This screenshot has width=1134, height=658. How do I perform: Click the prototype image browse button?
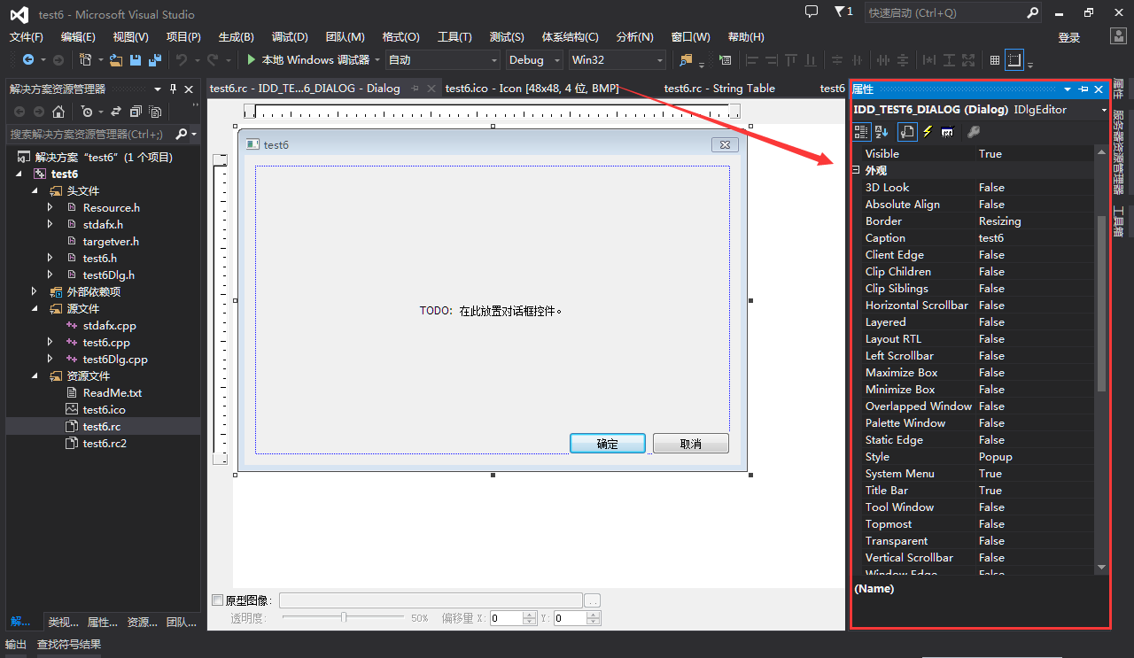(x=593, y=600)
